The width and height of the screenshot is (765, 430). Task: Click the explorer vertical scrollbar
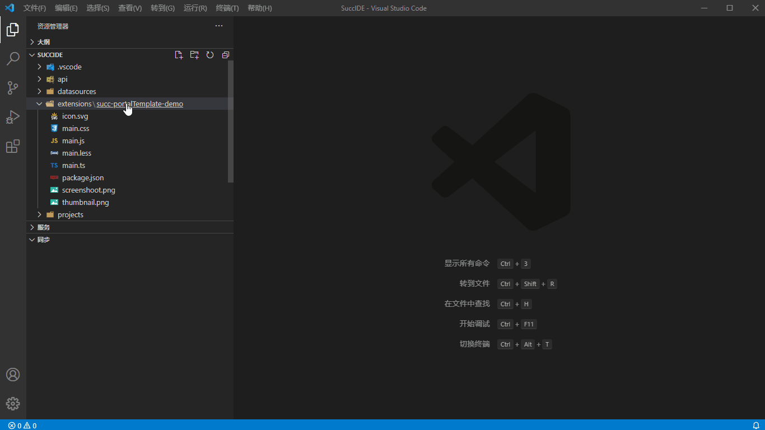click(231, 121)
